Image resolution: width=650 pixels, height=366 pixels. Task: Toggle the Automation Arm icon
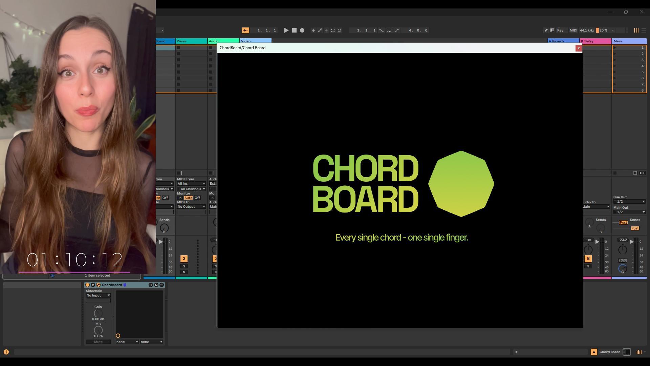[x=320, y=30]
